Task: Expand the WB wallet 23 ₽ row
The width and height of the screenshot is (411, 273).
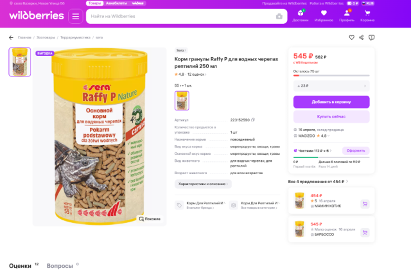Action: [331, 85]
